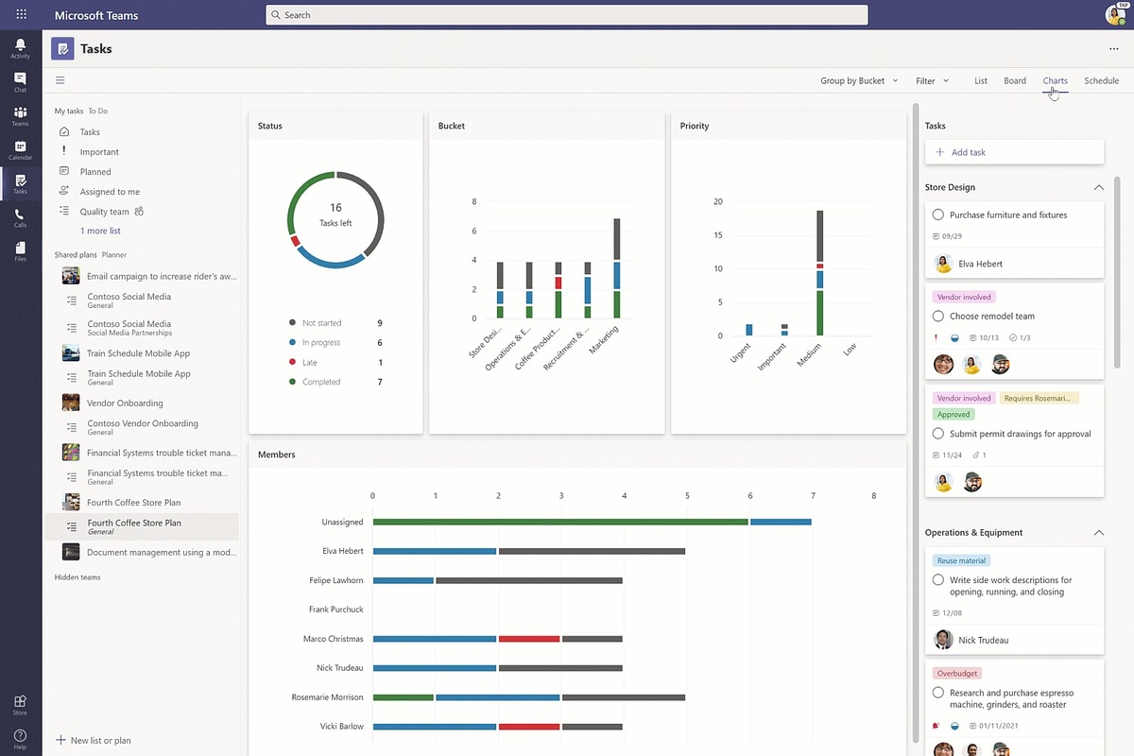Open the Filter dropdown

[x=932, y=80]
